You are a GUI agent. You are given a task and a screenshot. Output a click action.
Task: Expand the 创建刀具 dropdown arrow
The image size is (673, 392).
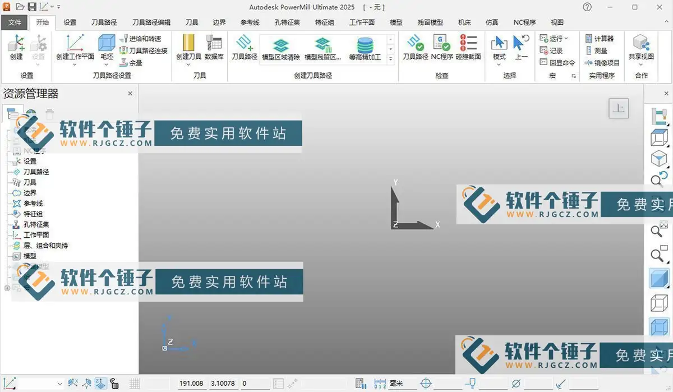coord(188,64)
